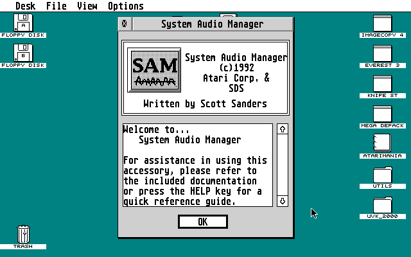Open the File menu
Screen dimensions: 411x257
point(57,6)
